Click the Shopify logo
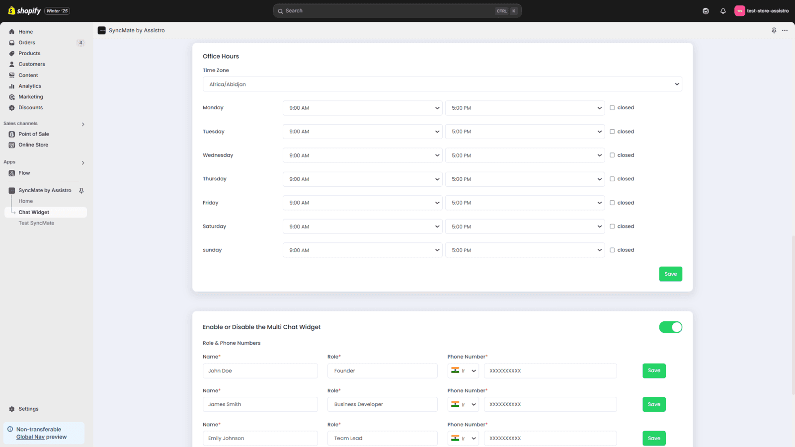The height and width of the screenshot is (447, 795). tap(25, 11)
